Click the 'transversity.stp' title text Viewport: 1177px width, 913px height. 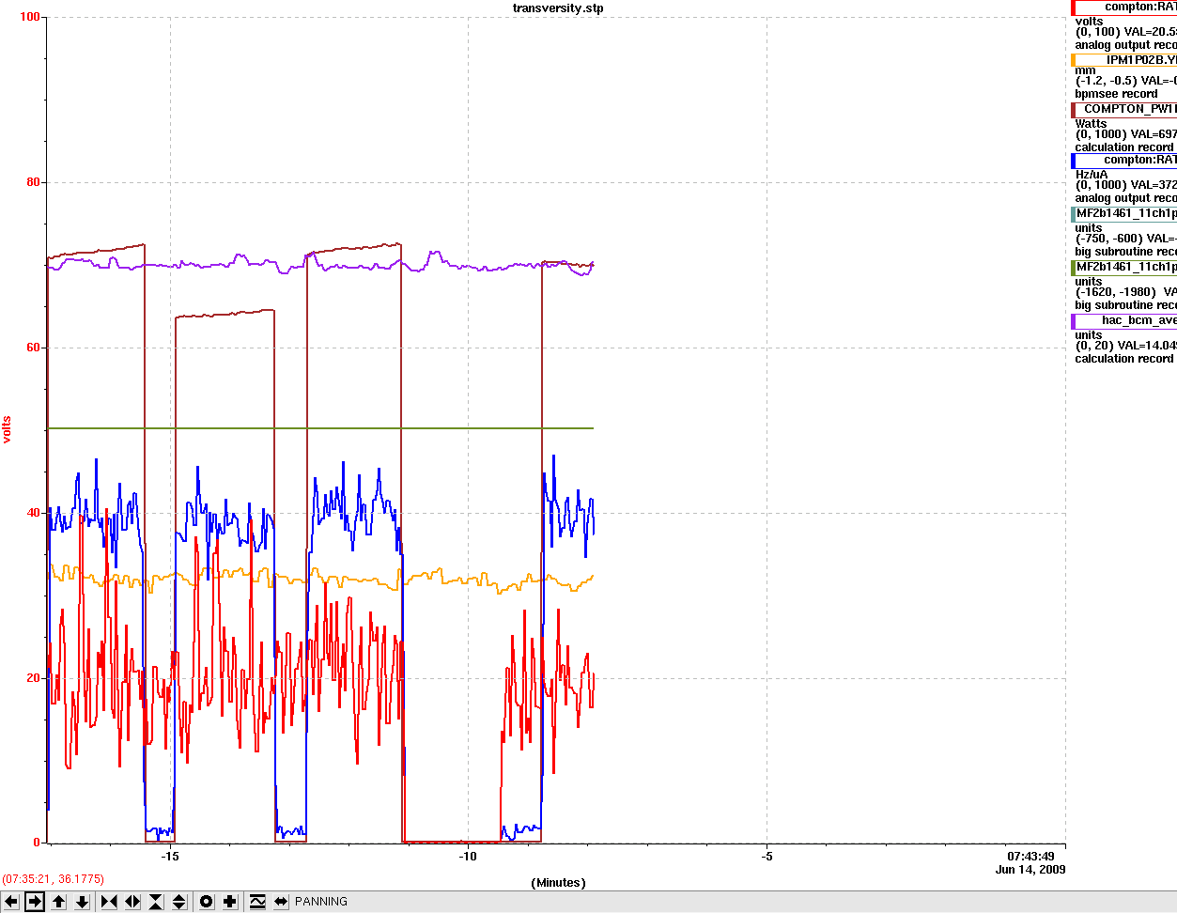[x=558, y=8]
